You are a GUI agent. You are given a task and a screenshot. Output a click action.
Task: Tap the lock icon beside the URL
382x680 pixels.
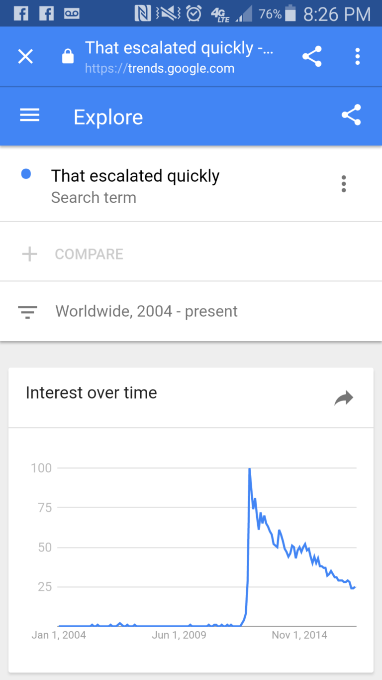coord(67,57)
